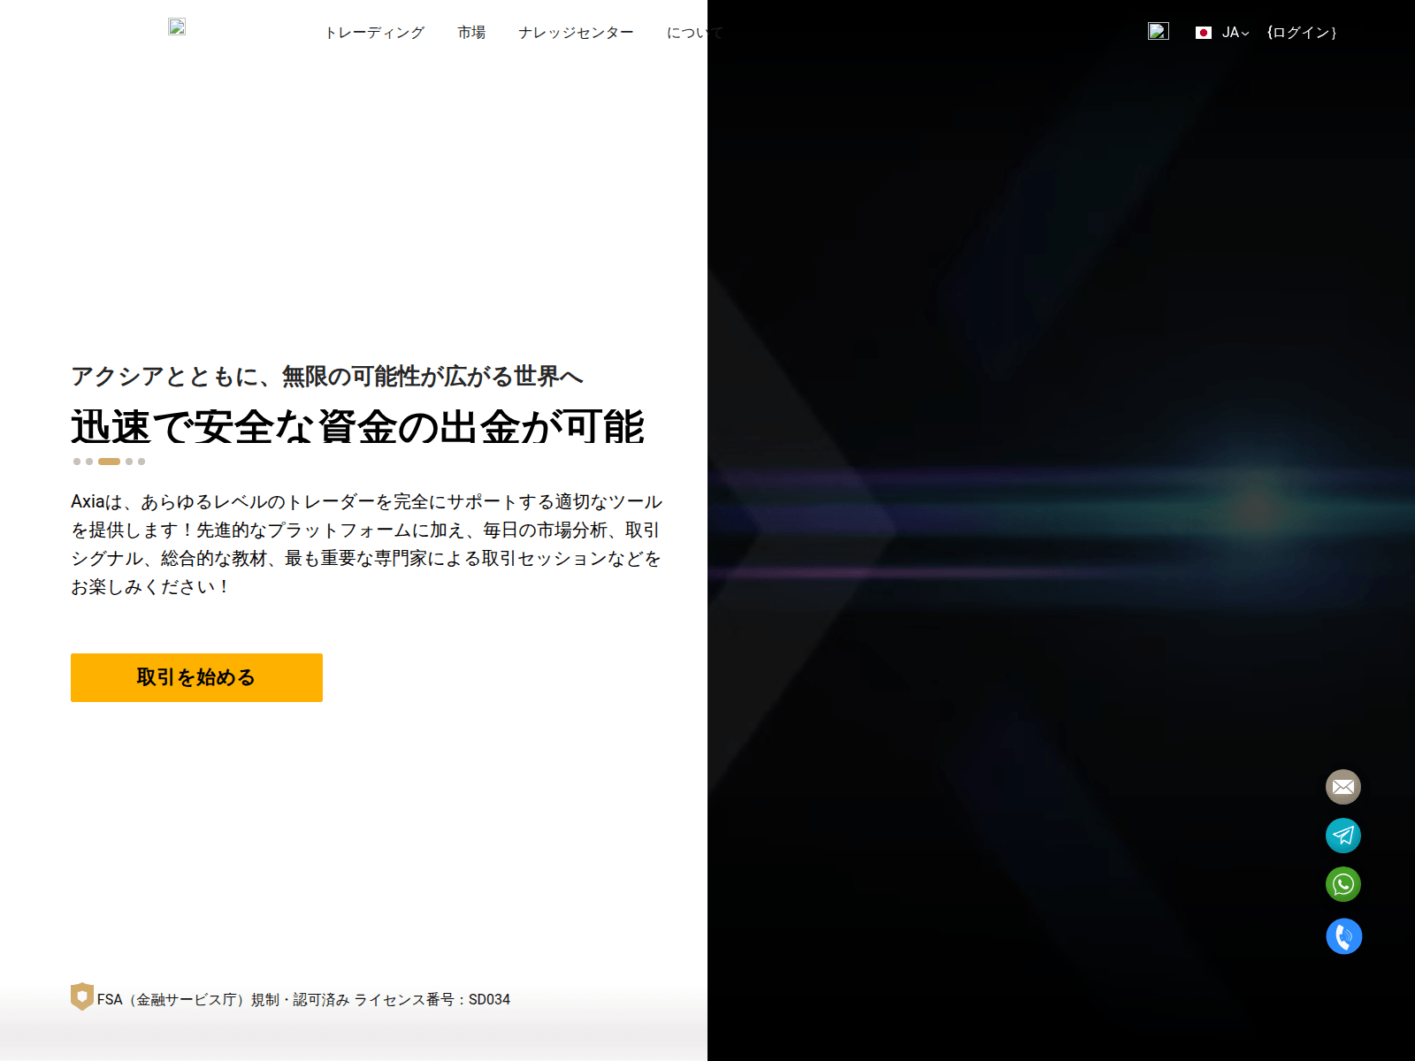This screenshot has height=1061, width=1415.
Task: Open the WhatsApp contact icon
Action: click(1343, 884)
